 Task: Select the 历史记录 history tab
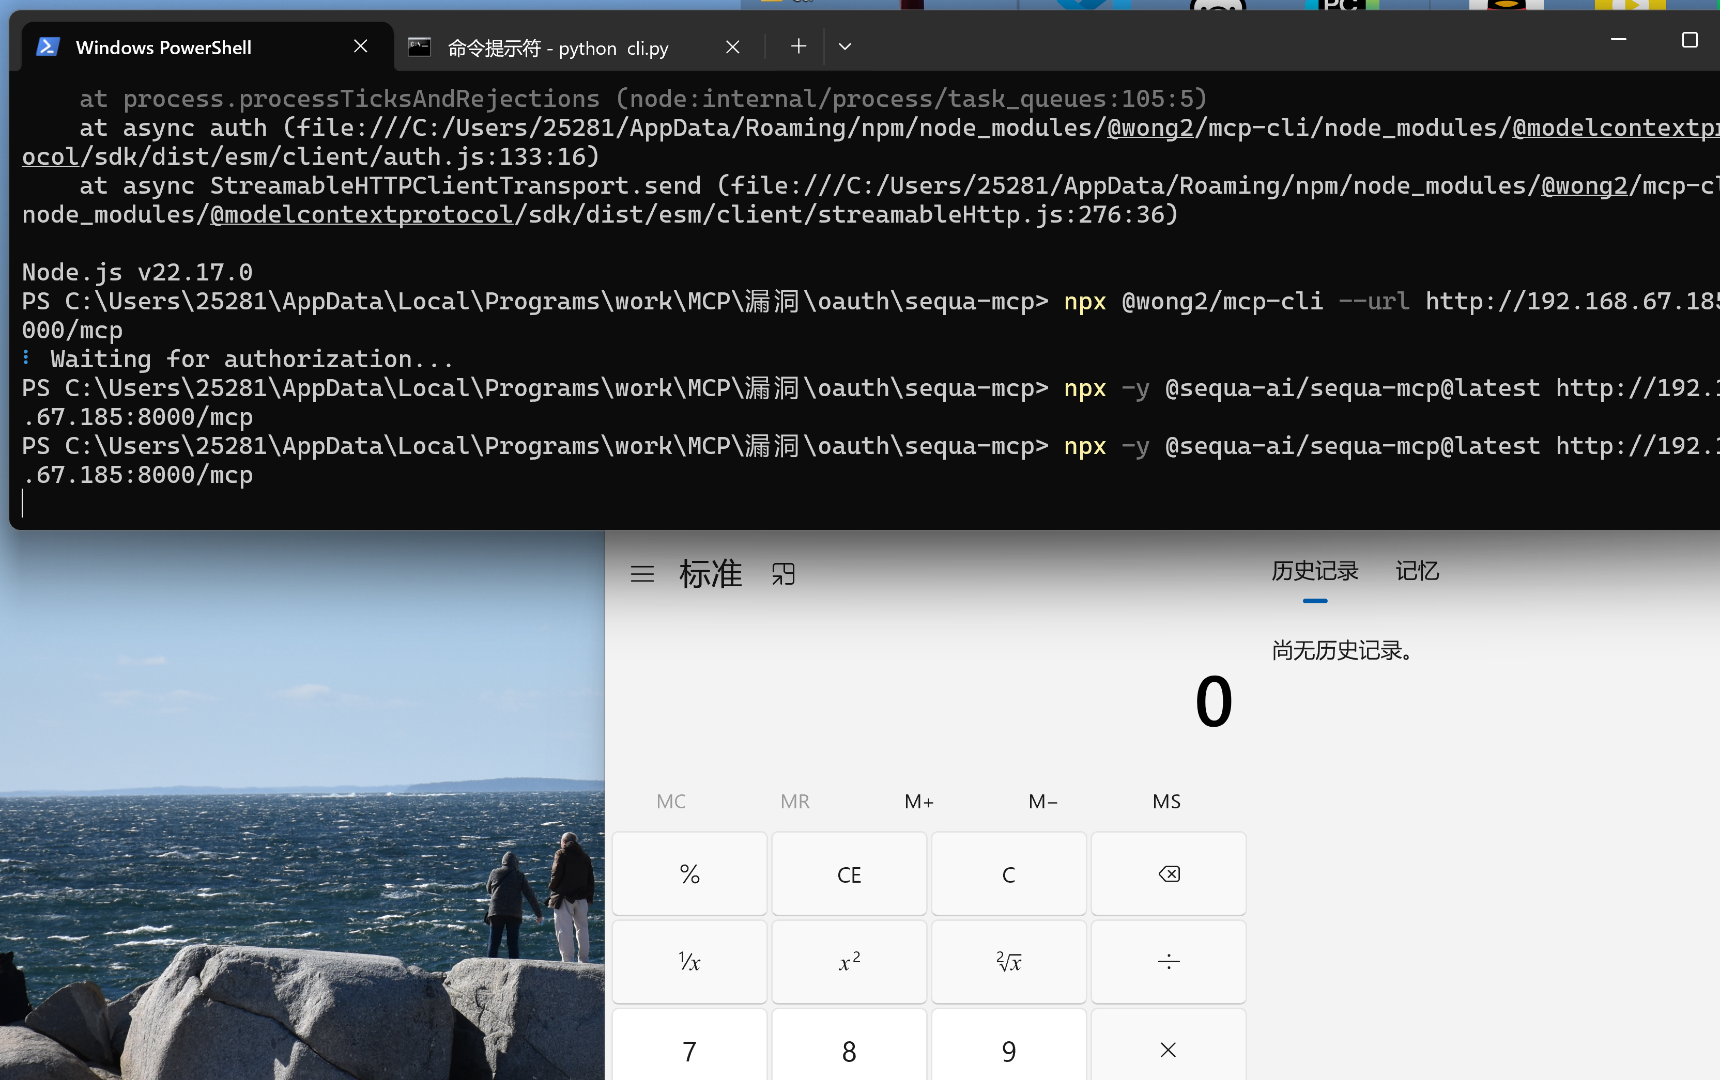pos(1314,571)
